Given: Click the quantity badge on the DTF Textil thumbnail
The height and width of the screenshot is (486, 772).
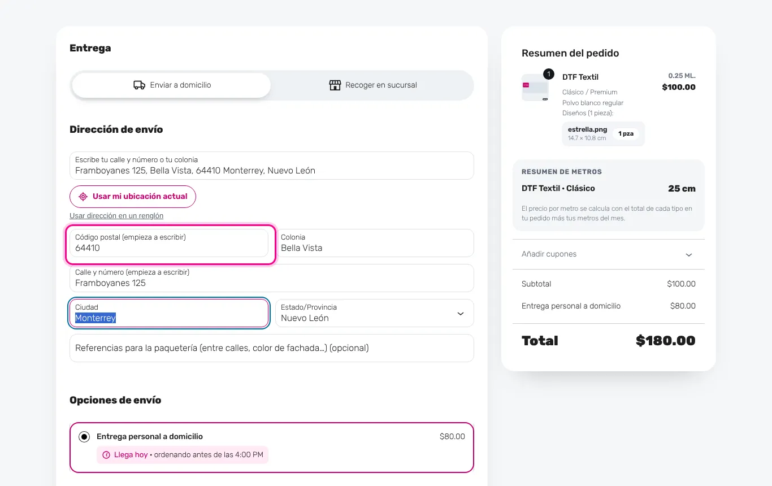Looking at the screenshot, I should [x=548, y=74].
